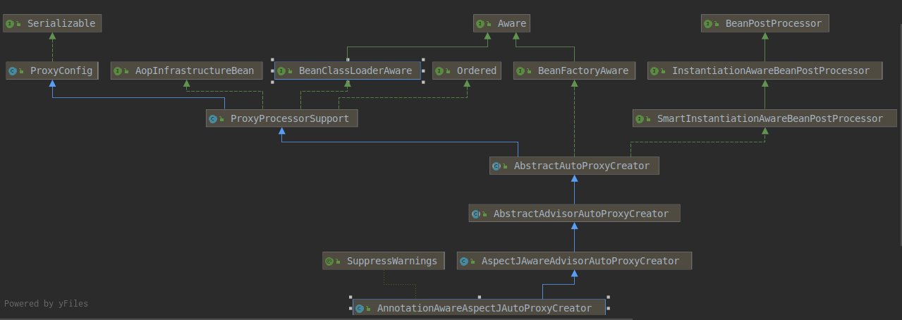The height and width of the screenshot is (320, 902).
Task: Select the AnnotationAwareAspectJAutoProxyCreator node label
Action: 484,309
